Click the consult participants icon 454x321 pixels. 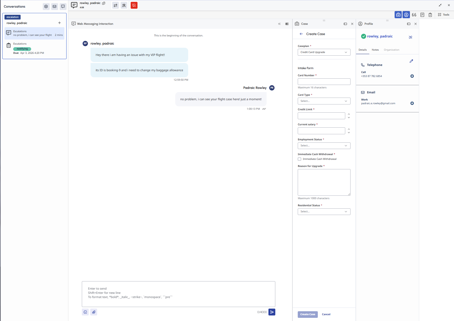(124, 5)
